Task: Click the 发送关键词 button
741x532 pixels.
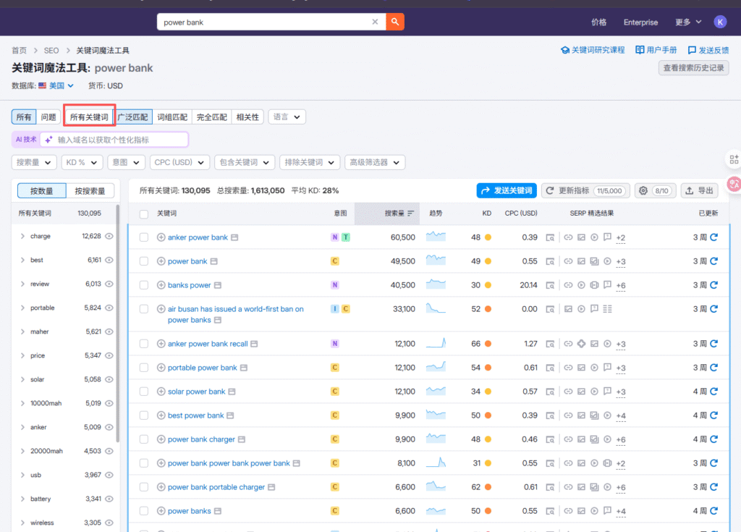Action: [507, 190]
